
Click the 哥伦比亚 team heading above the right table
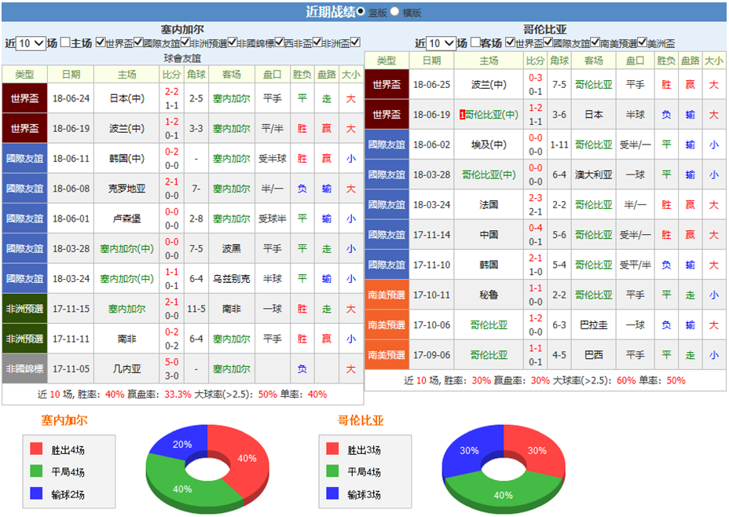click(x=545, y=29)
